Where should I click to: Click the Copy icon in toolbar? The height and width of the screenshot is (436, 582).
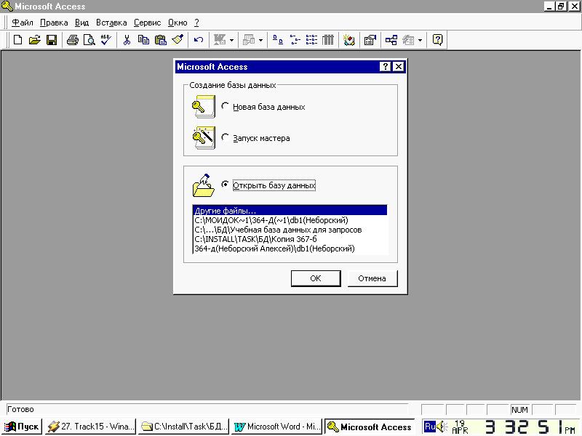[x=143, y=40]
